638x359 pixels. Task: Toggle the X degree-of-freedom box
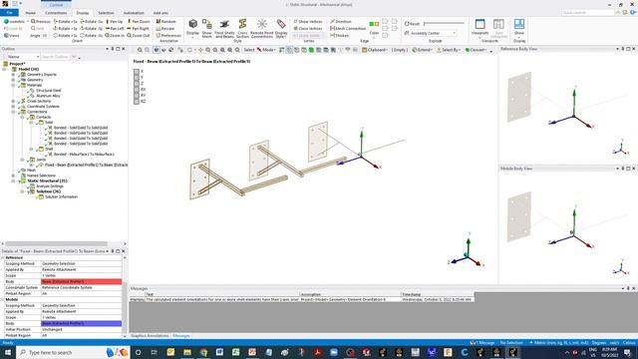[x=137, y=71]
